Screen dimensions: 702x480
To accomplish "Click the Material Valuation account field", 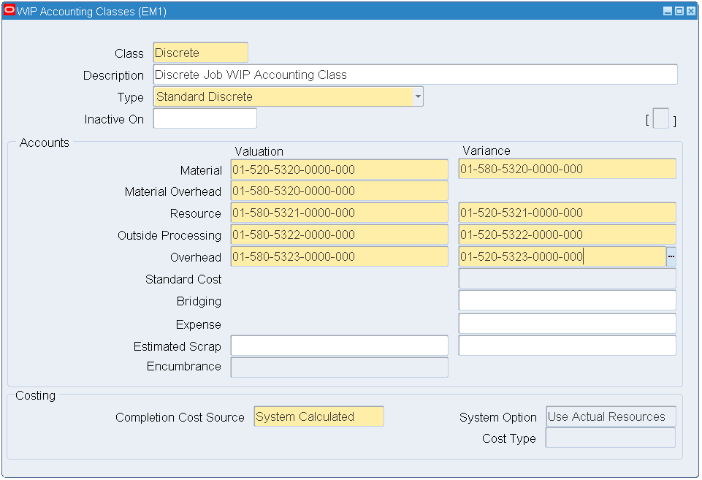I will click(x=340, y=169).
